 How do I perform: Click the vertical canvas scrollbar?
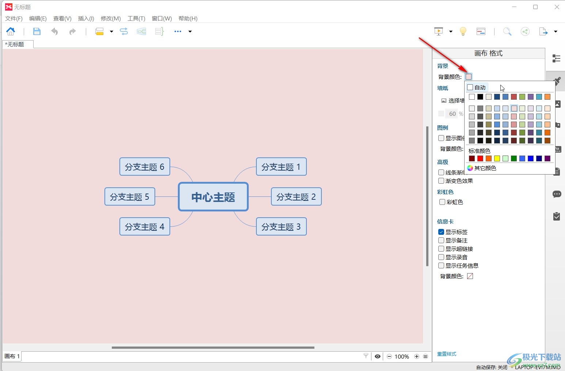click(427, 196)
